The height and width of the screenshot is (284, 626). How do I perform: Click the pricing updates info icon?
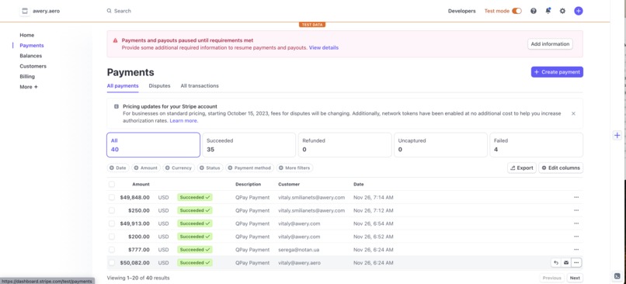[x=117, y=106]
